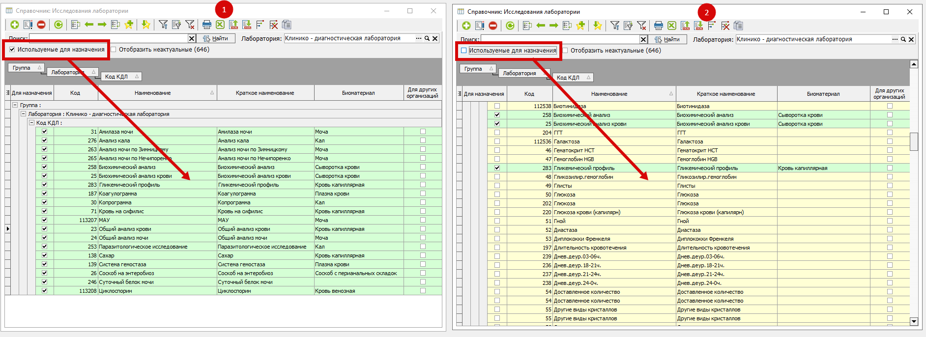Click 'Найти' button in left window

coord(216,38)
